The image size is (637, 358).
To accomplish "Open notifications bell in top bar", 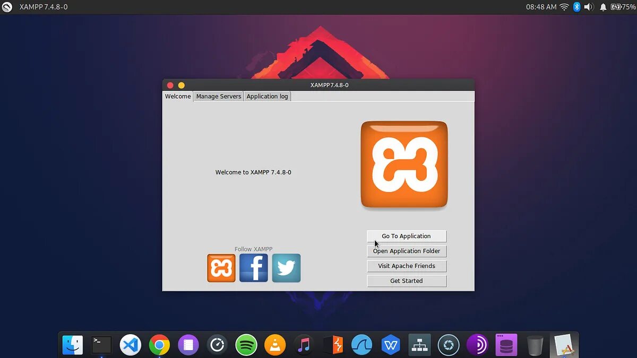I will [x=603, y=7].
